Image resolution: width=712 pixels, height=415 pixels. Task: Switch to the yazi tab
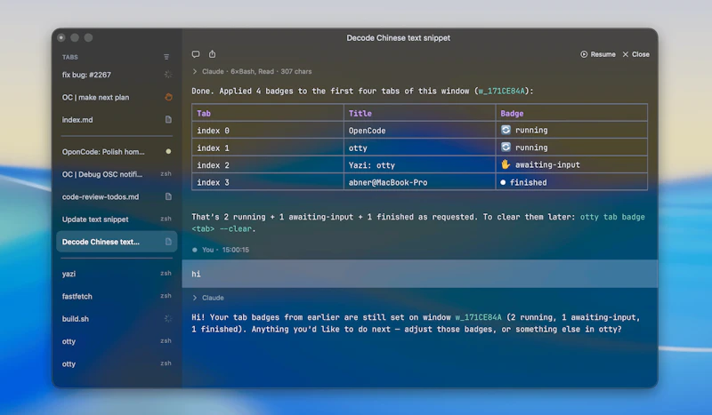[117, 274]
